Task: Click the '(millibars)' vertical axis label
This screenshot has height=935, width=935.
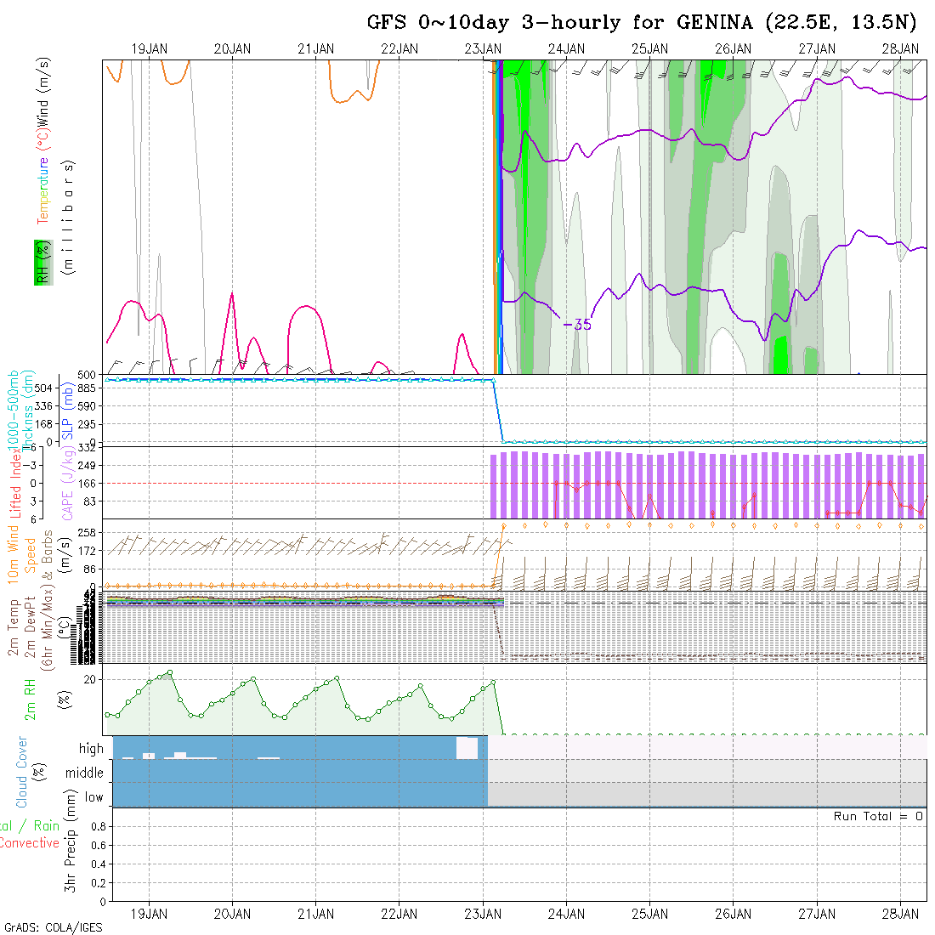Action: click(69, 218)
